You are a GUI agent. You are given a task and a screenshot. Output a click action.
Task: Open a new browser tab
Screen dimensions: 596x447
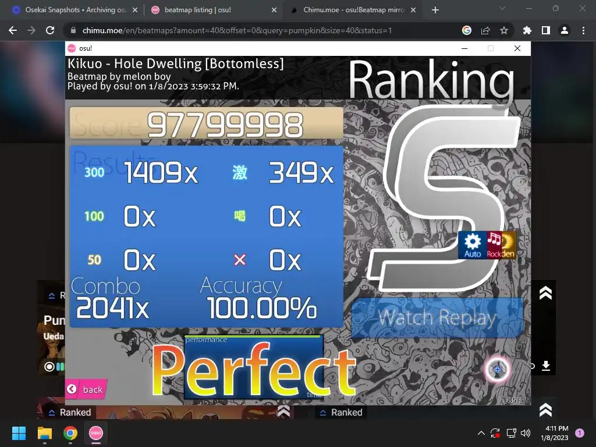[x=435, y=10]
